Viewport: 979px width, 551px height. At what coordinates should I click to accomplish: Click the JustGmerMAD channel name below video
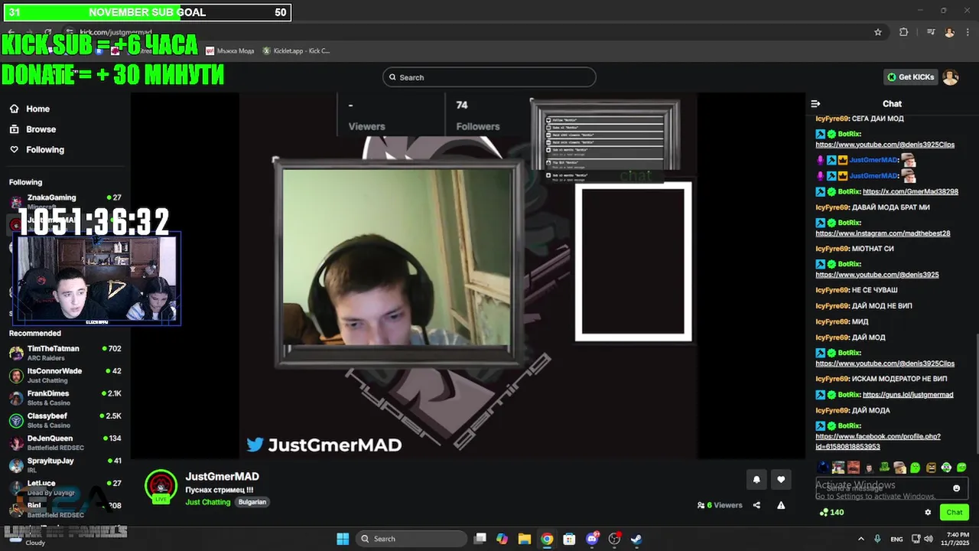coord(222,477)
